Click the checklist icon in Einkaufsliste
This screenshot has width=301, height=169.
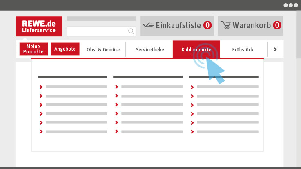click(148, 25)
